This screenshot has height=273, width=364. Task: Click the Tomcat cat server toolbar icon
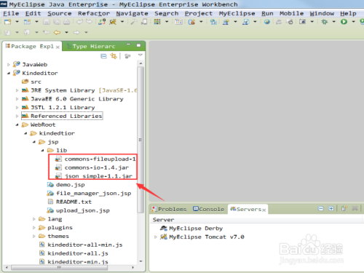coord(113,22)
